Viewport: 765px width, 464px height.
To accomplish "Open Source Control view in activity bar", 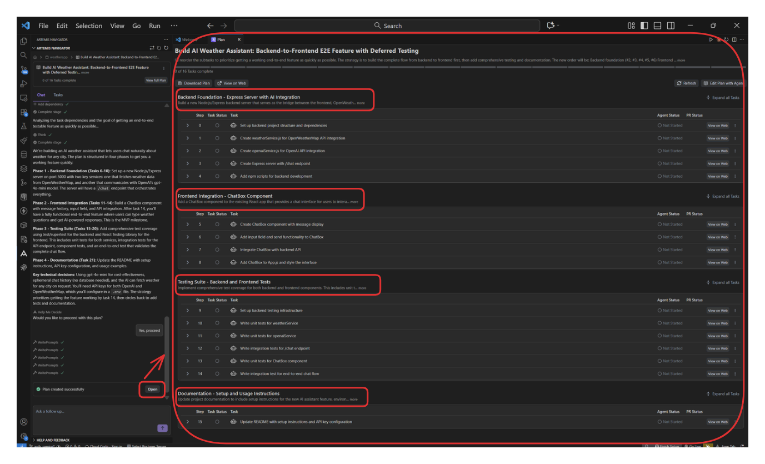I will (23, 70).
